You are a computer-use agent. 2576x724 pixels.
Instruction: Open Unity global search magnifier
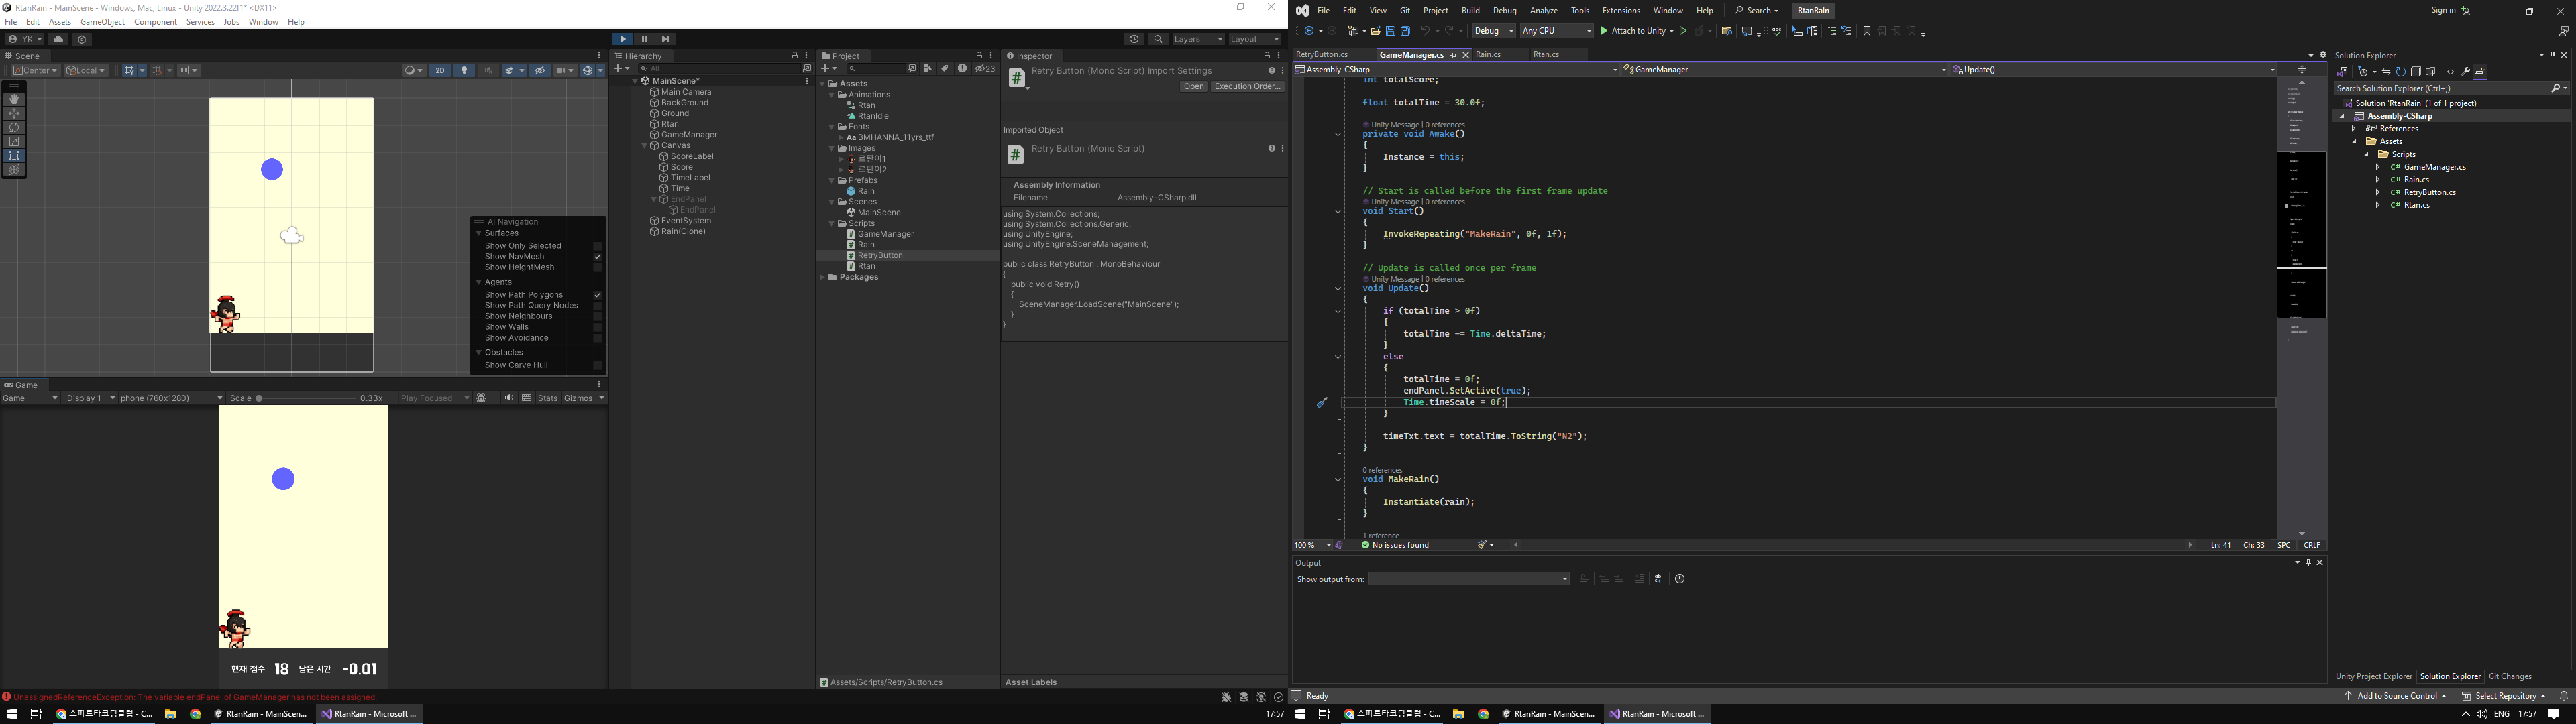(x=1158, y=39)
